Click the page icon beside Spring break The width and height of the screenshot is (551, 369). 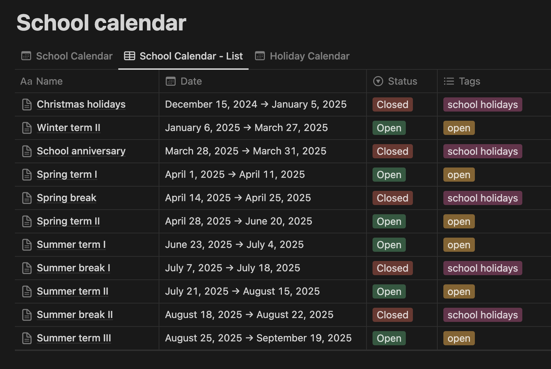coord(27,198)
